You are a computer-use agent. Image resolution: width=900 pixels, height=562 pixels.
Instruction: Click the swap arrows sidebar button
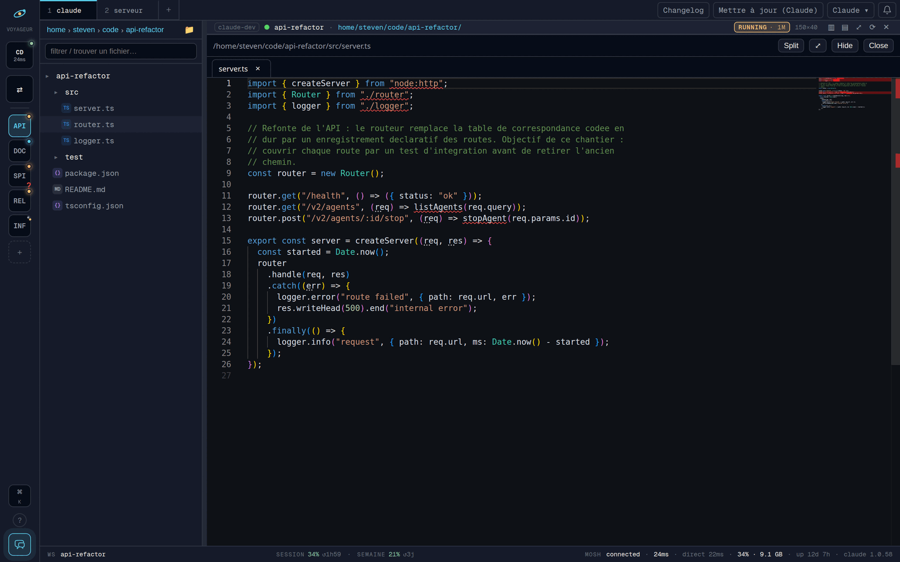20,89
